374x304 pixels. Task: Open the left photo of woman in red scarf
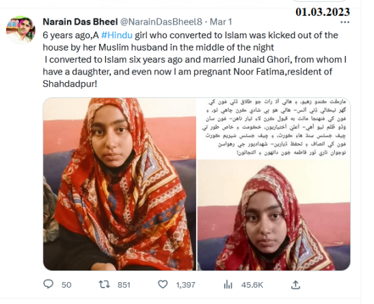(x=120, y=184)
